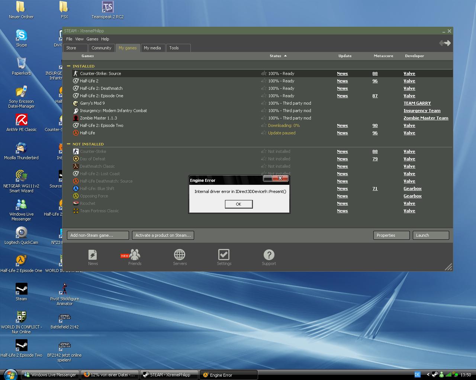Open Battlefield 2142 desktop shortcut
The width and height of the screenshot is (476, 380).
tap(64, 321)
